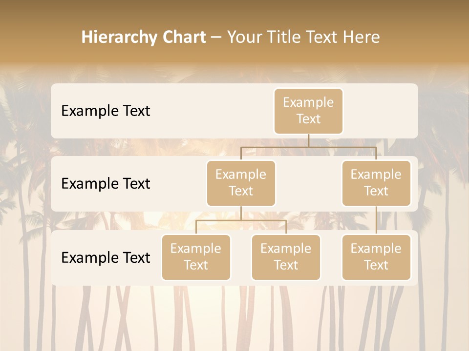
Task: Select the leftmost box in the bottom level
Action: tap(196, 257)
